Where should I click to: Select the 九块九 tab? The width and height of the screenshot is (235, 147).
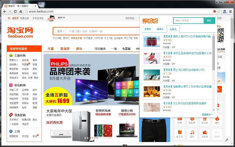tap(173, 29)
